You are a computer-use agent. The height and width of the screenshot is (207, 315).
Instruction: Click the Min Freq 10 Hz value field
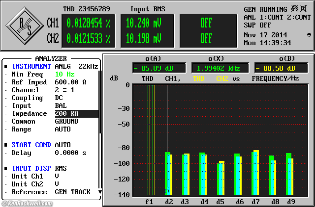(x=64, y=74)
